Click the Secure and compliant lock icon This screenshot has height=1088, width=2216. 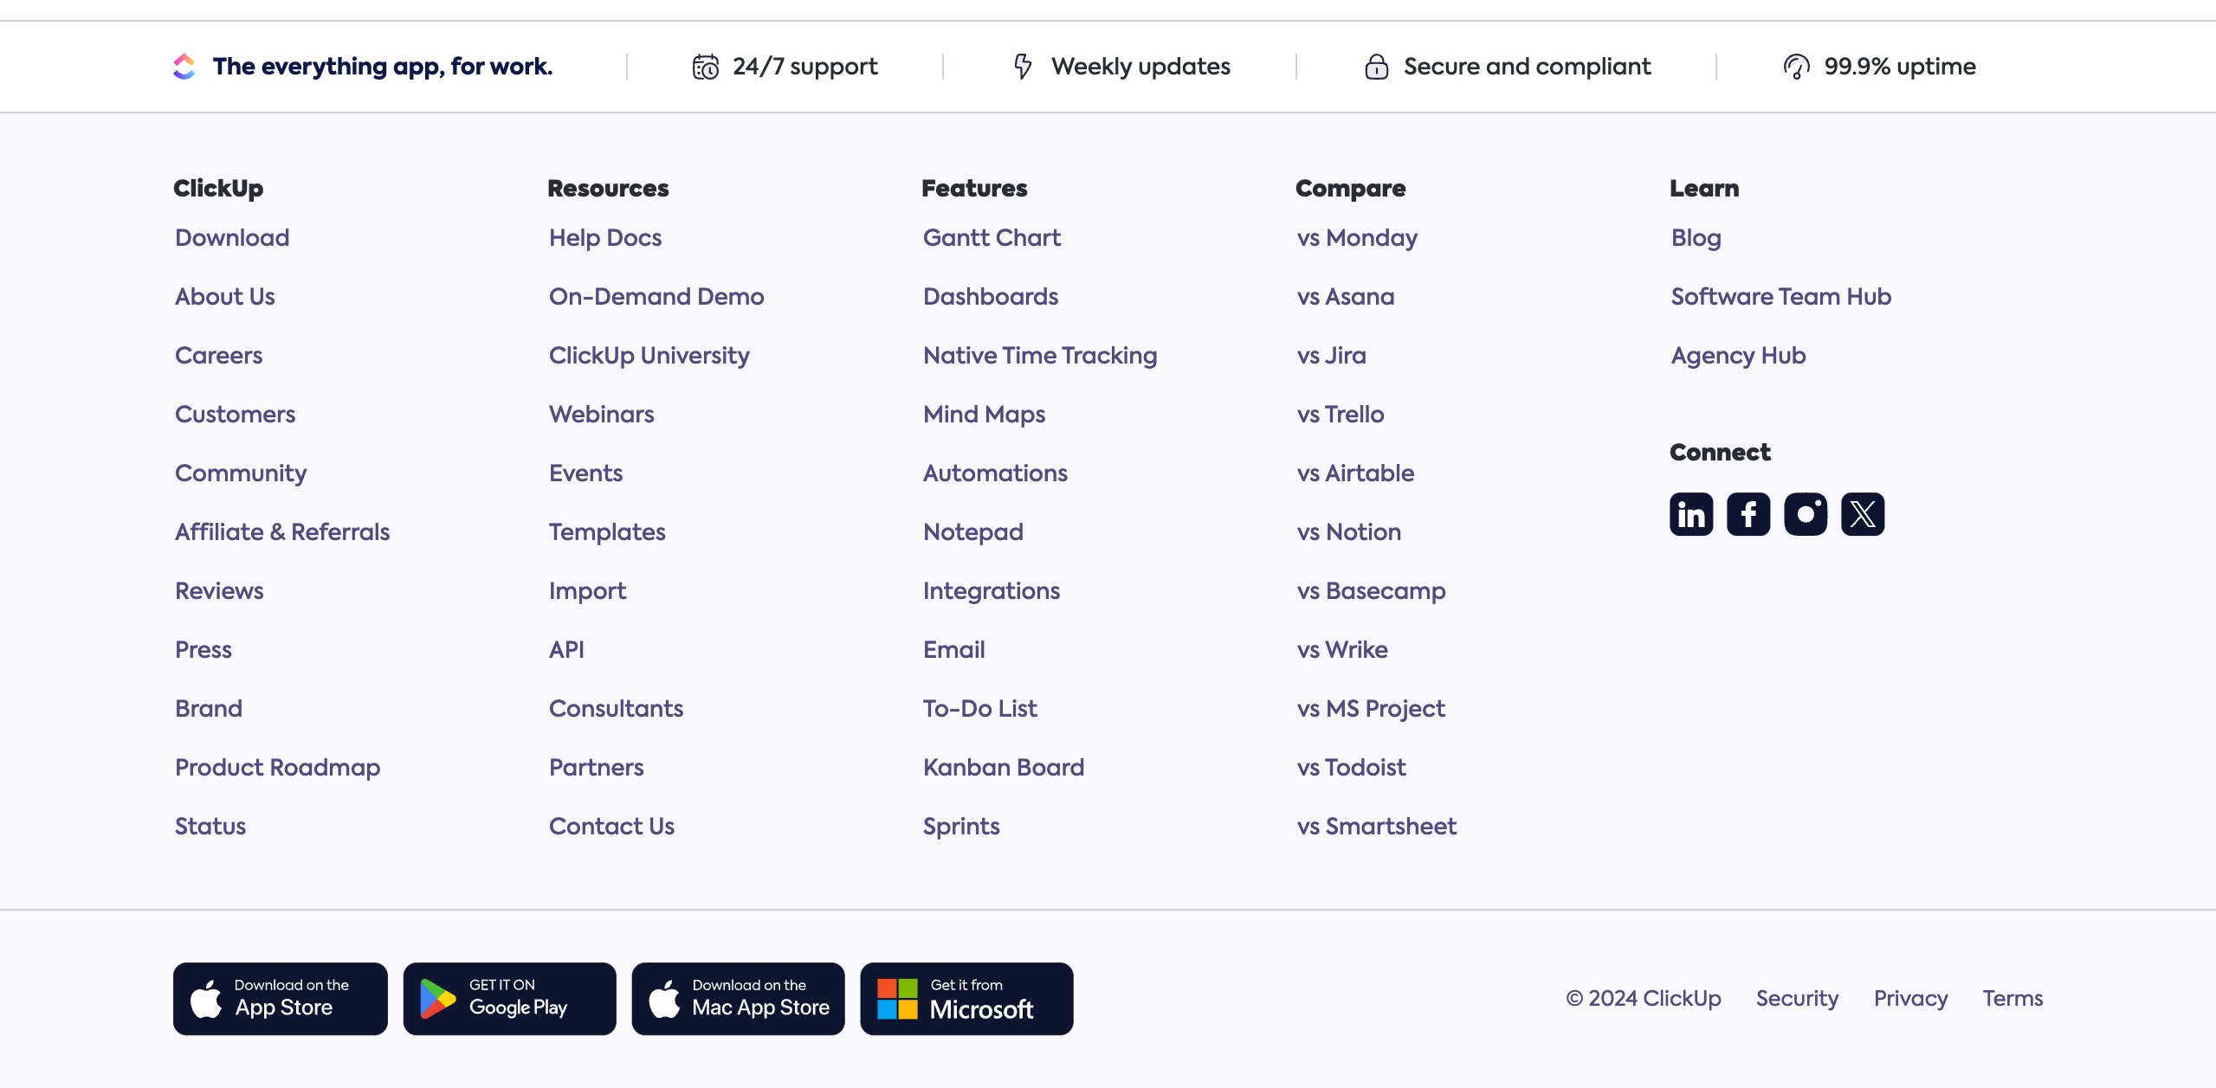(x=1376, y=67)
